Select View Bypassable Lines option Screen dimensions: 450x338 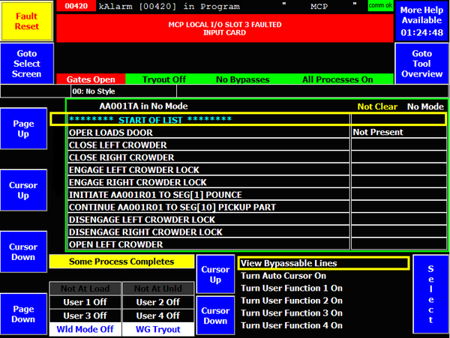pos(323,263)
